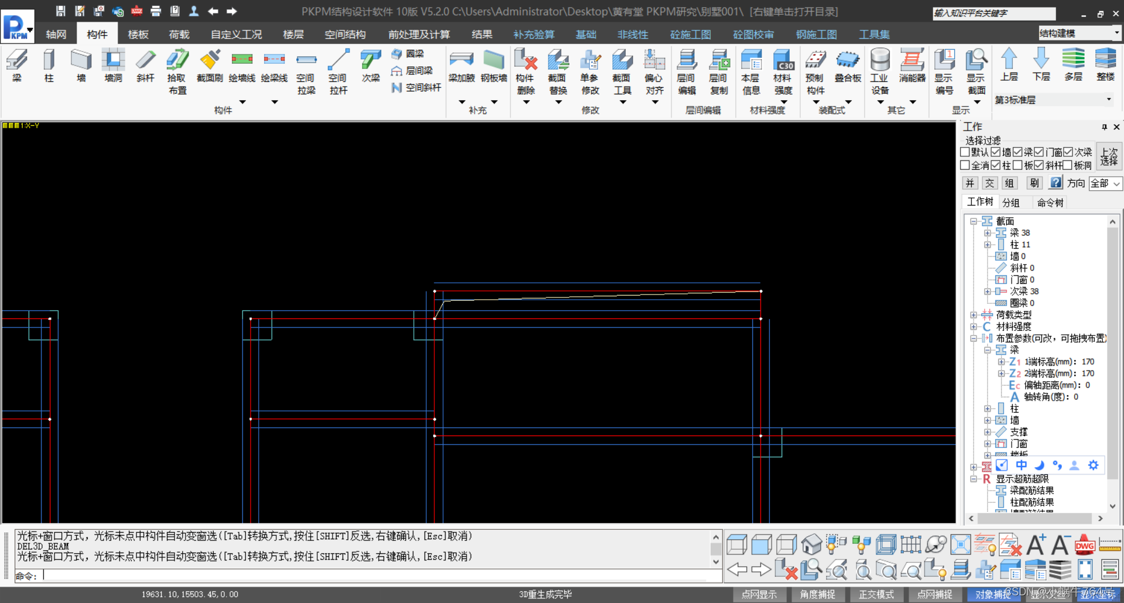Click work tree scroll down arrow

pos(1112,506)
